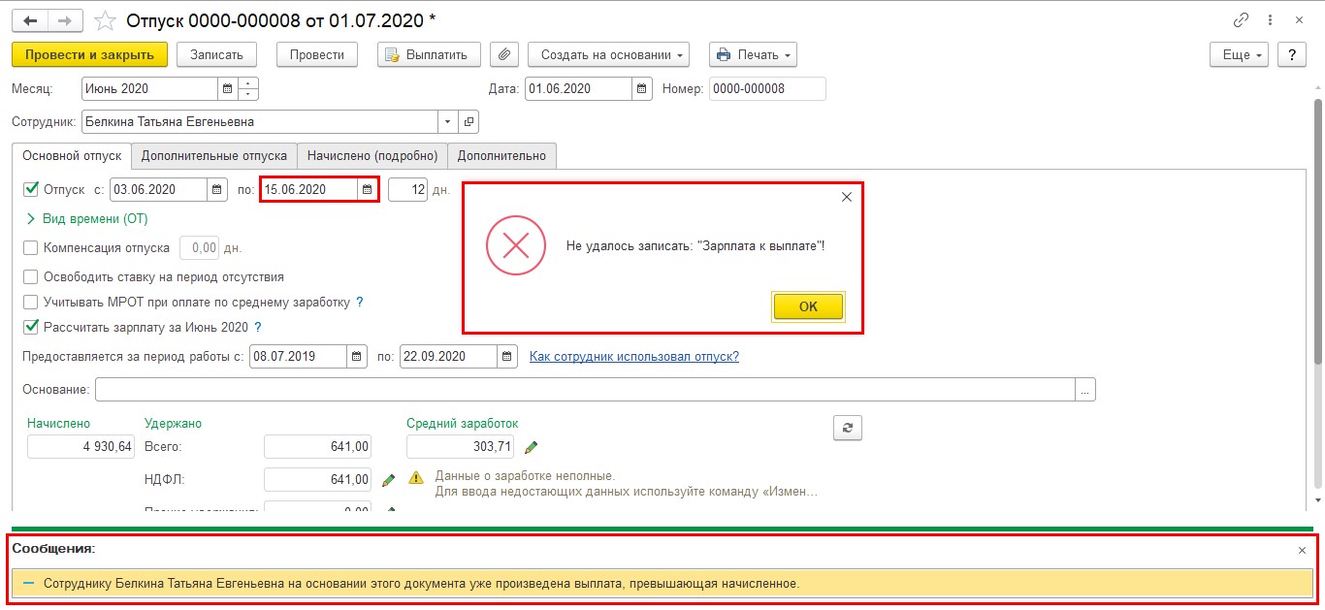Click Средний заработок value 303,71

point(460,447)
